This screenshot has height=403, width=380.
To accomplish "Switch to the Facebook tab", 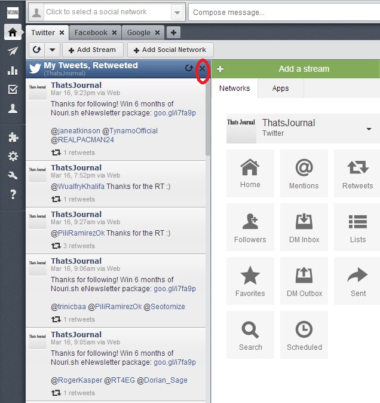I will [91, 33].
